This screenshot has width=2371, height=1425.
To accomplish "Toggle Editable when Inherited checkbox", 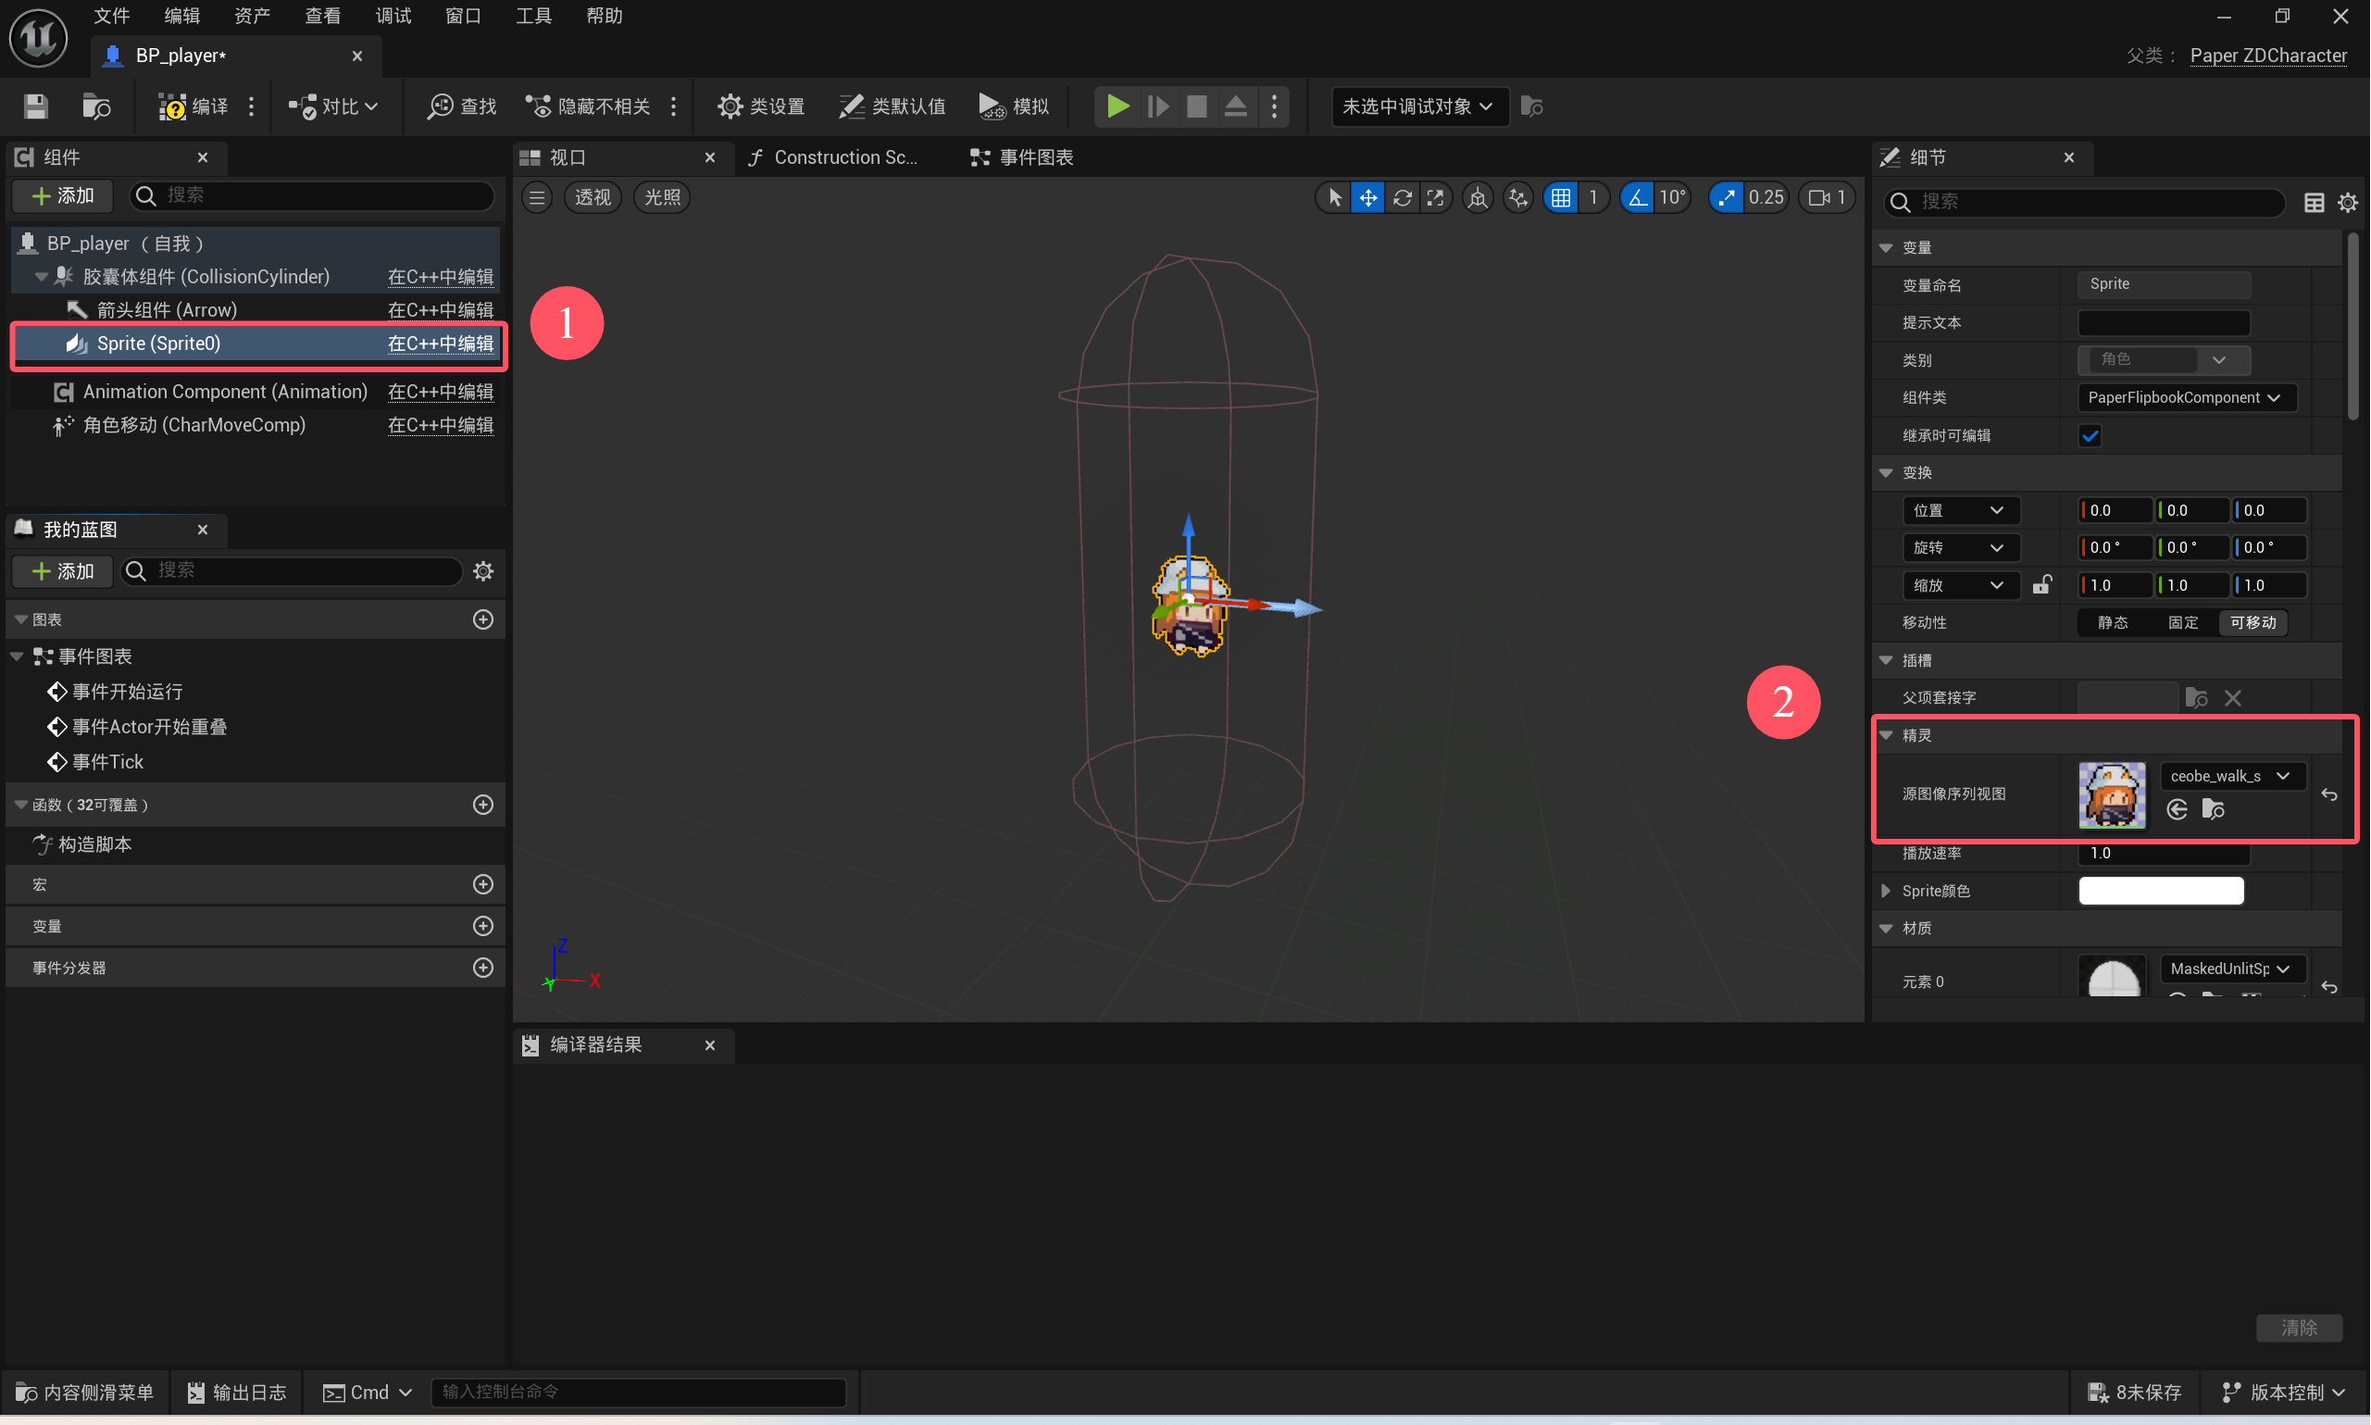I will (2090, 436).
